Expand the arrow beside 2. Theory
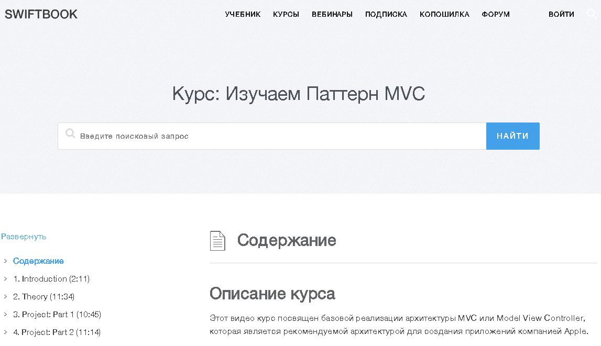 pyautogui.click(x=5, y=297)
